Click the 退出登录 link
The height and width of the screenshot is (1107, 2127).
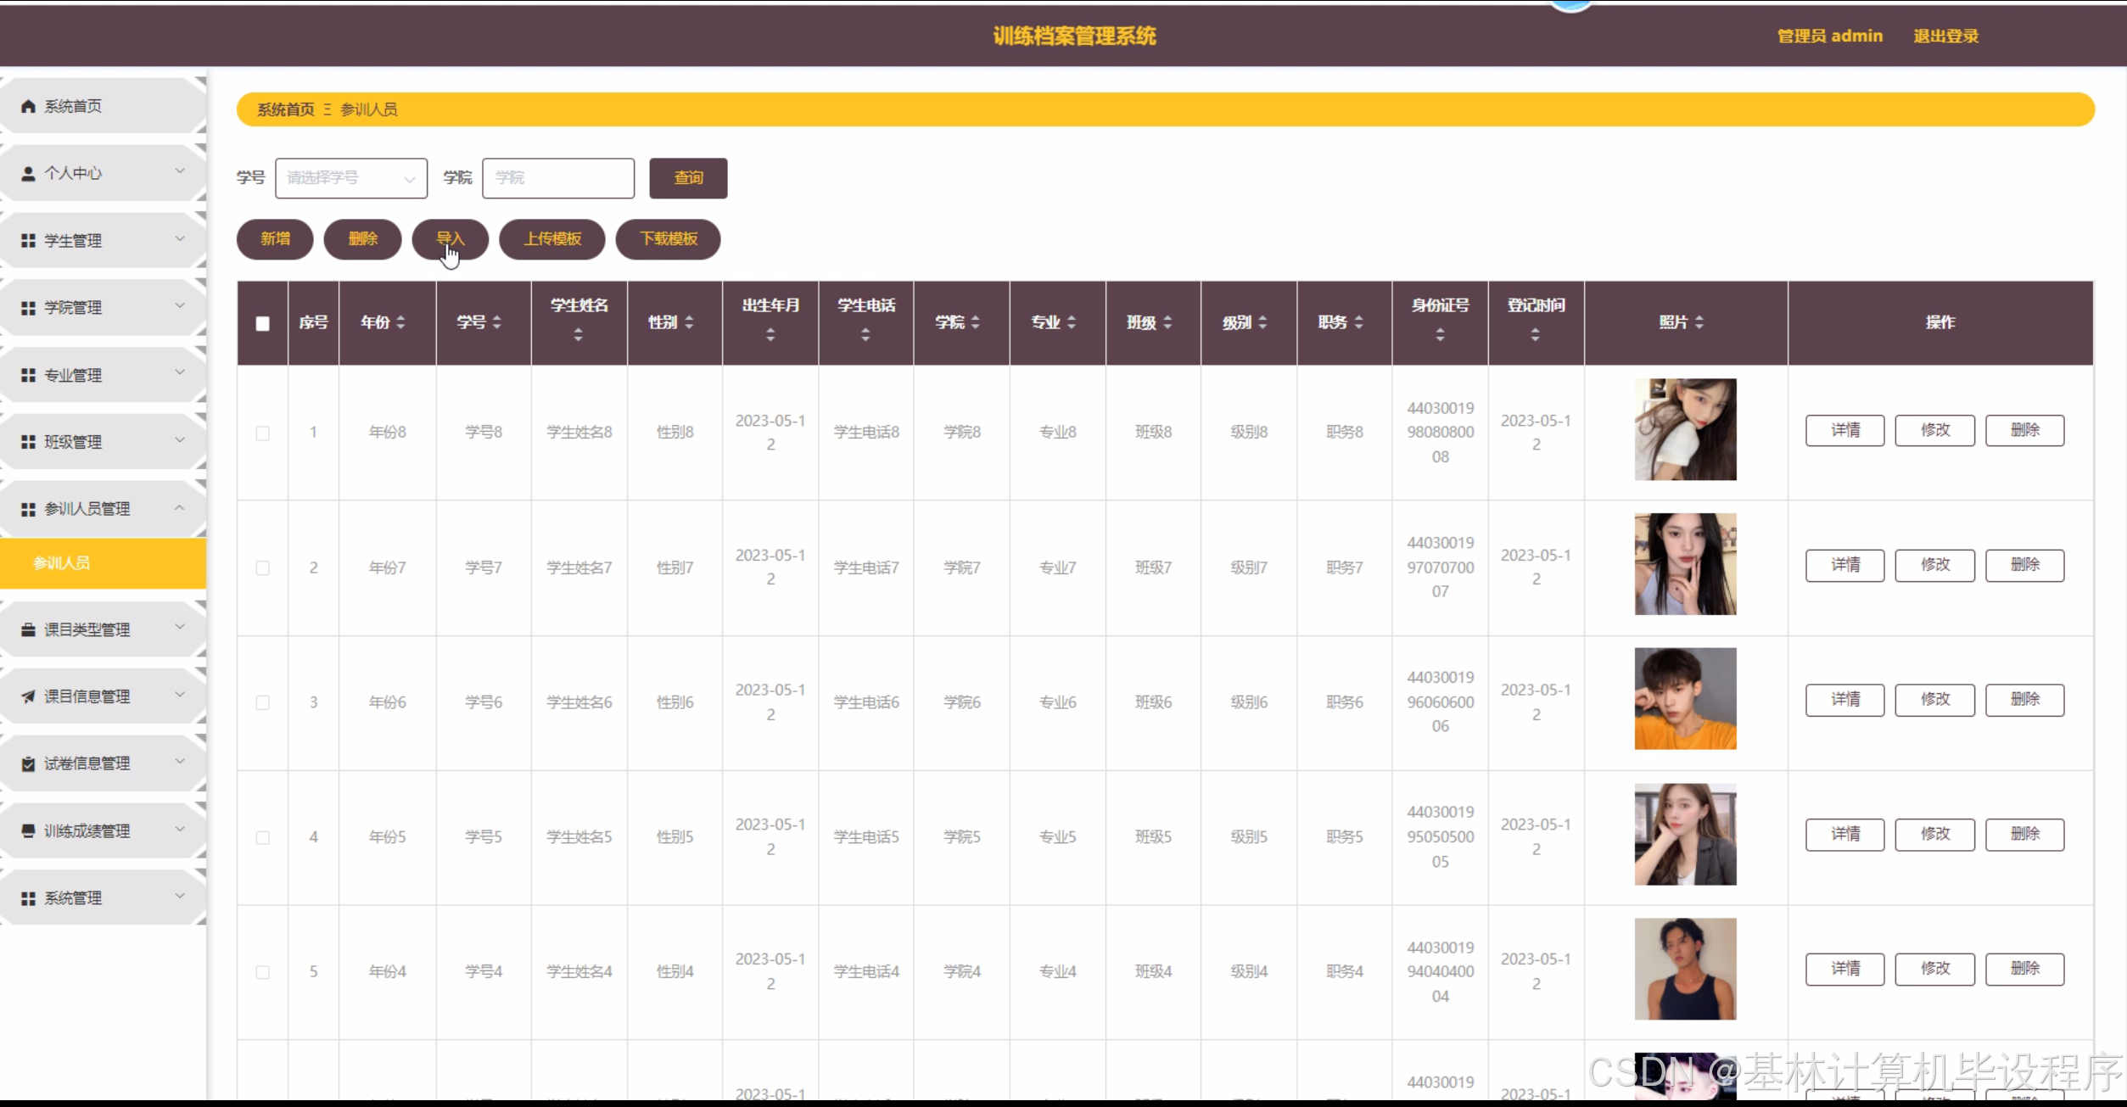pyautogui.click(x=1945, y=36)
